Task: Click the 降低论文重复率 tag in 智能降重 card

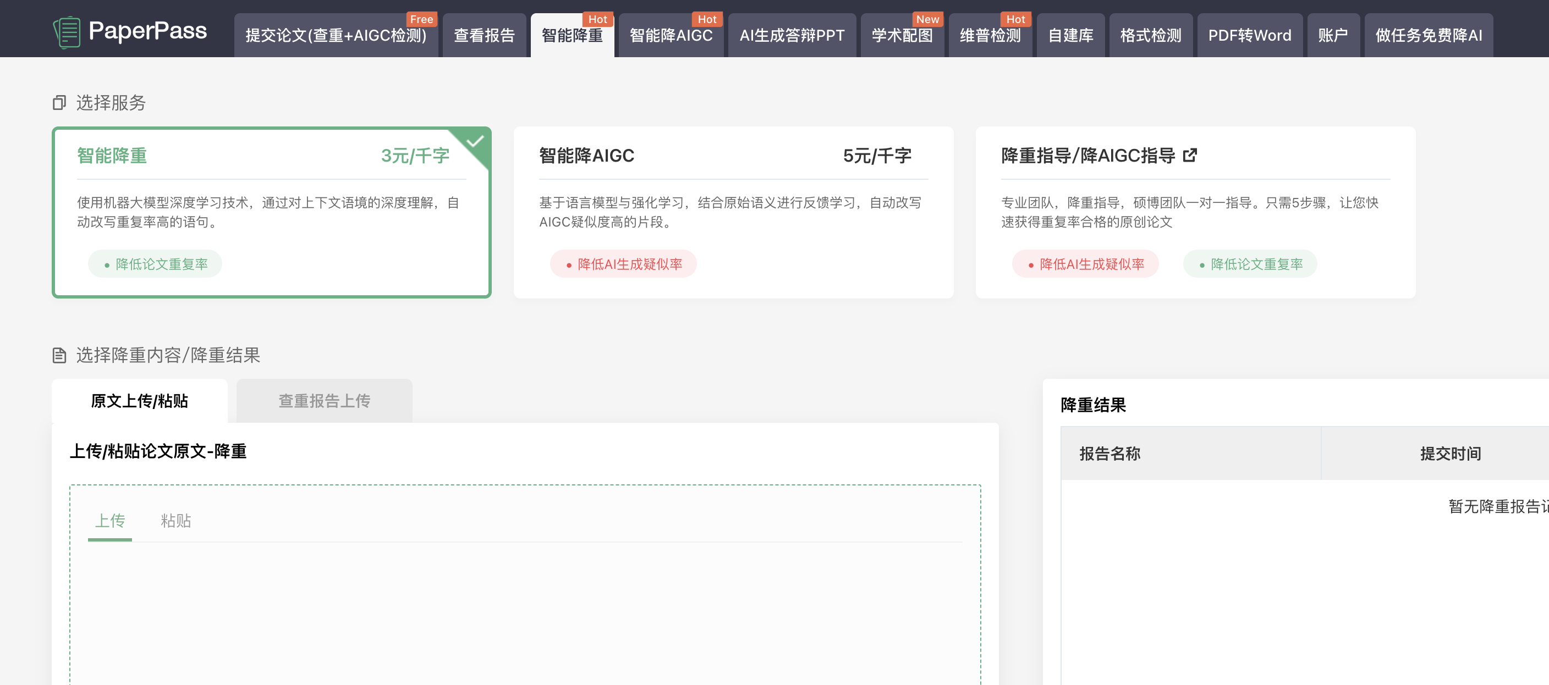Action: tap(155, 264)
